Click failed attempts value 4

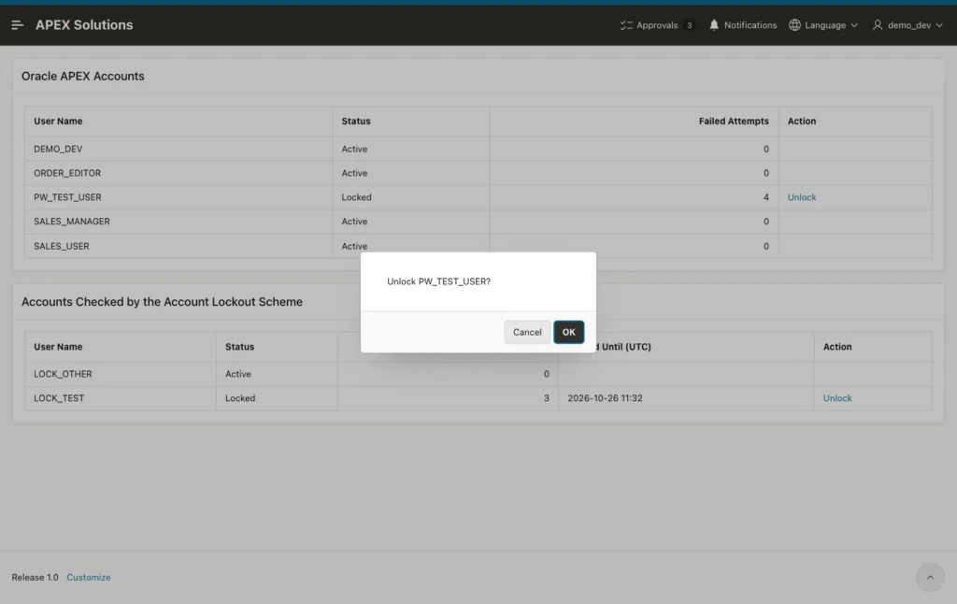coord(766,197)
